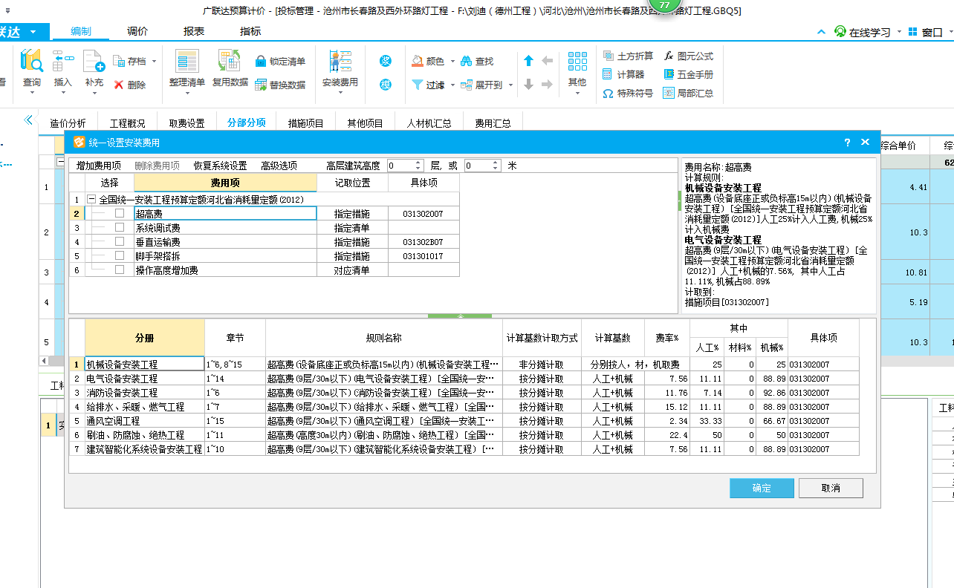This screenshot has height=588, width=954.
Task: Click the dialog help question mark
Action: point(848,142)
